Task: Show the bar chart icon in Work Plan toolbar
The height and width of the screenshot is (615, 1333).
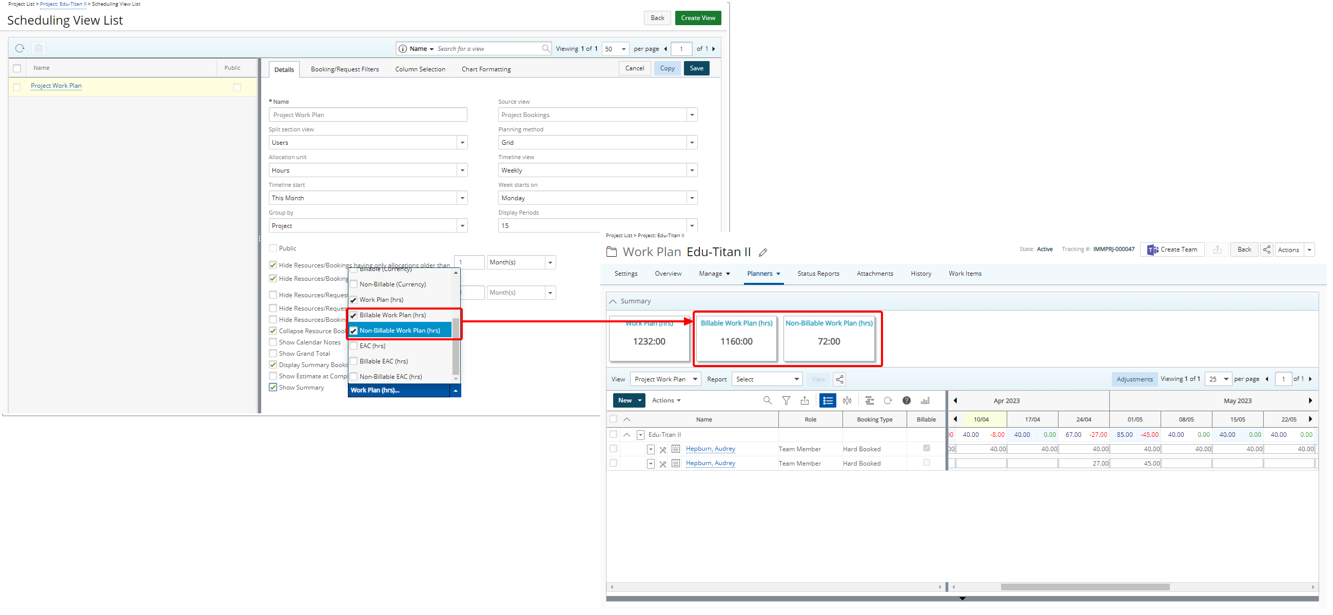Action: click(925, 400)
